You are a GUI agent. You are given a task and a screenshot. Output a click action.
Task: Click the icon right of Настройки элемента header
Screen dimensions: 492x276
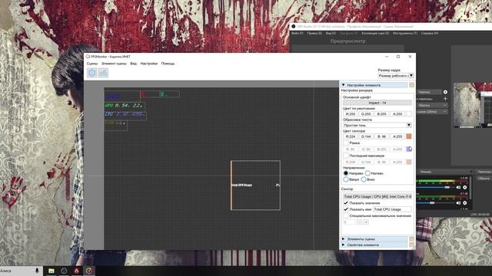[x=411, y=85]
